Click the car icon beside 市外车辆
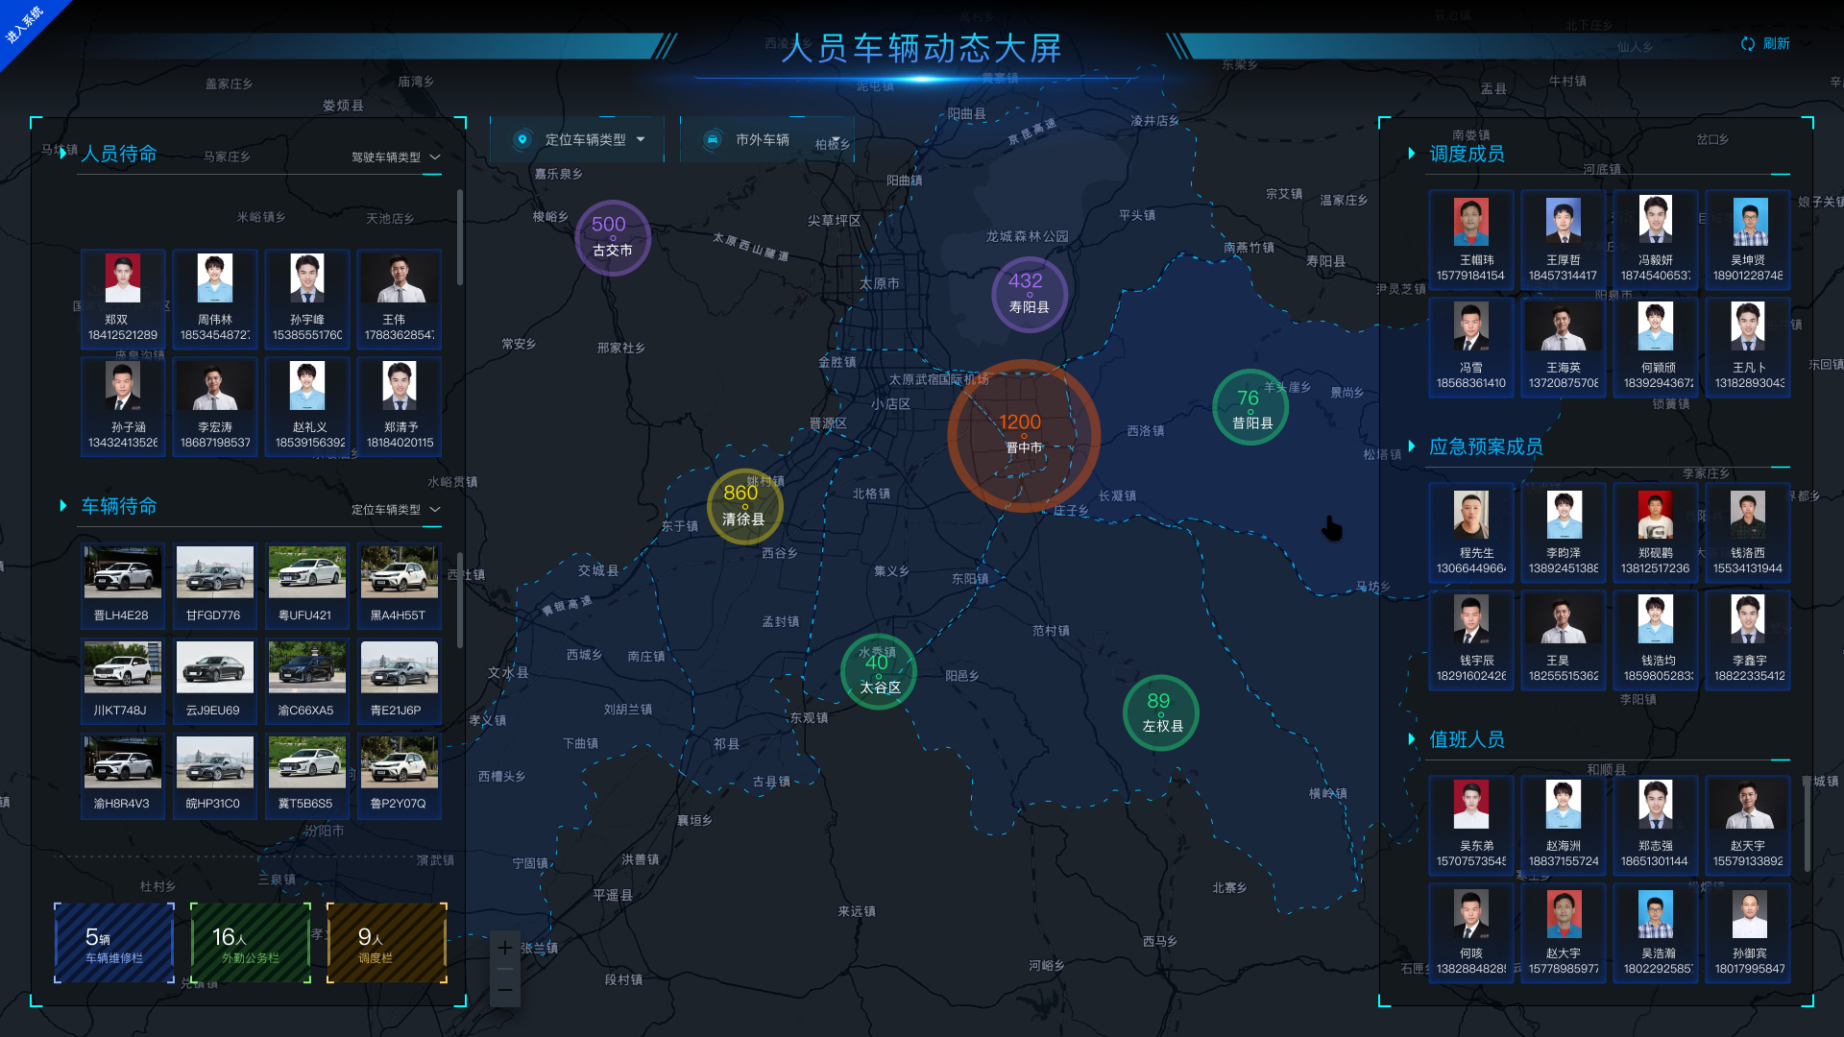The width and height of the screenshot is (1844, 1037). tap(713, 140)
